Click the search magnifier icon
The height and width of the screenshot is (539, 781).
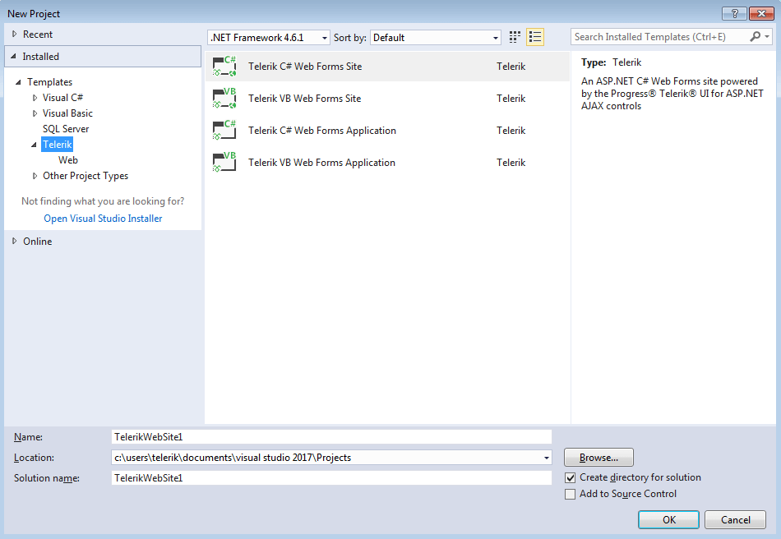click(x=756, y=36)
